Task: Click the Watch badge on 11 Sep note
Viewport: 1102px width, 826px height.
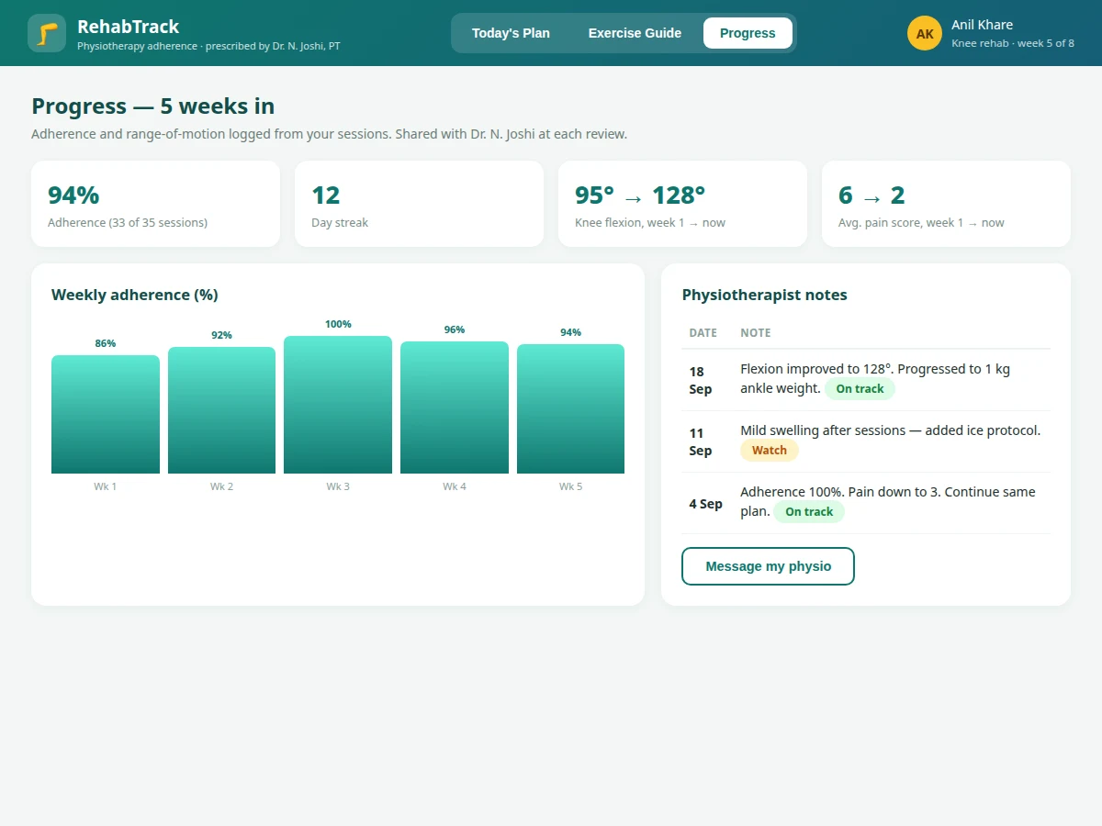Action: tap(770, 451)
